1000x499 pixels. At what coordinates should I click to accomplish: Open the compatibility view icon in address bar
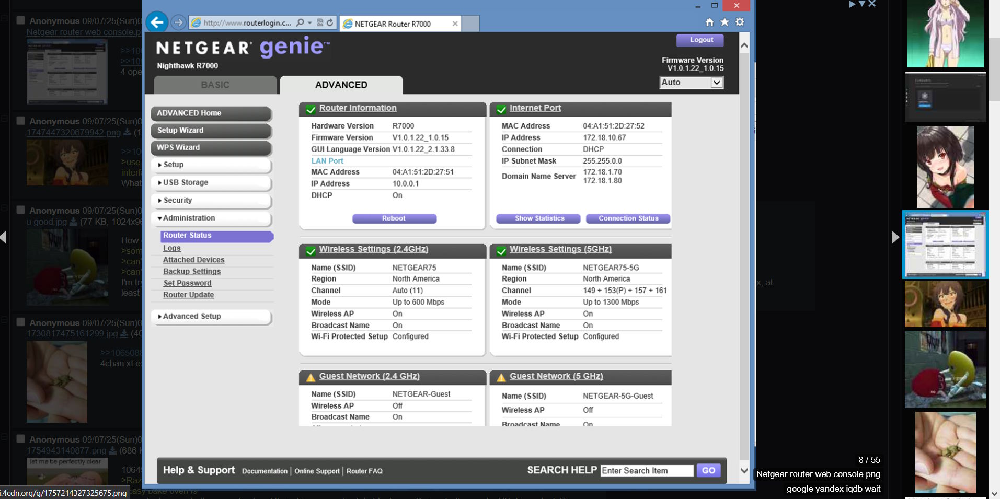pos(320,22)
